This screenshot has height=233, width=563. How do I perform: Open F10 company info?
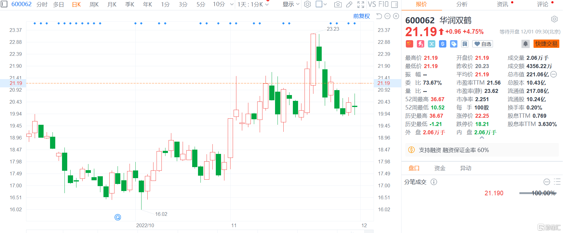383,4
